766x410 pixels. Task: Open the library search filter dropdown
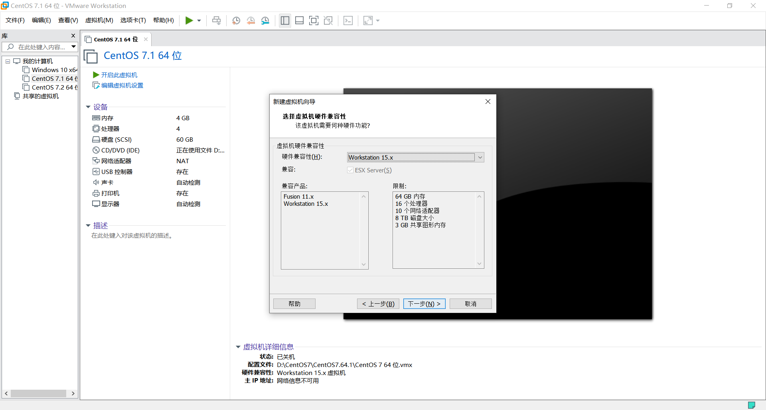pos(74,47)
